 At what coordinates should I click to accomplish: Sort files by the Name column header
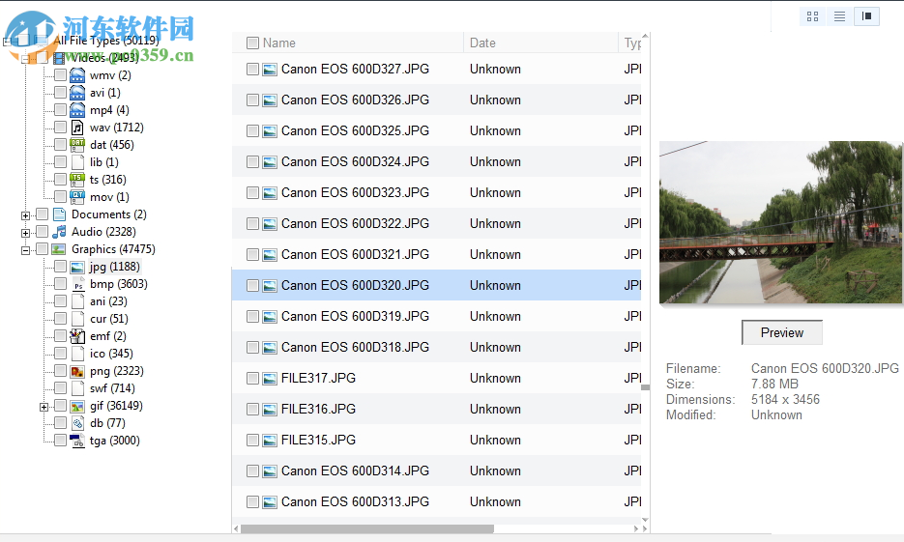(279, 43)
